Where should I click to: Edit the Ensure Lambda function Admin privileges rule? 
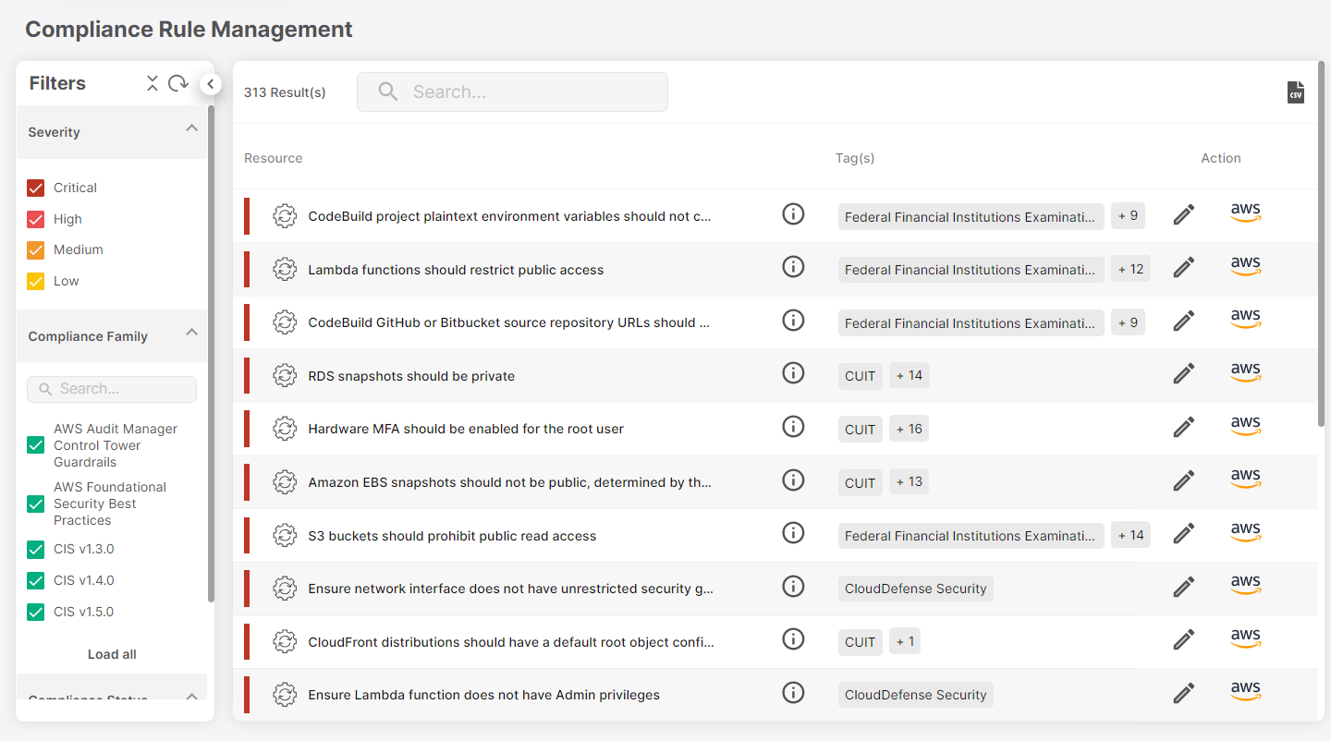click(x=1183, y=693)
